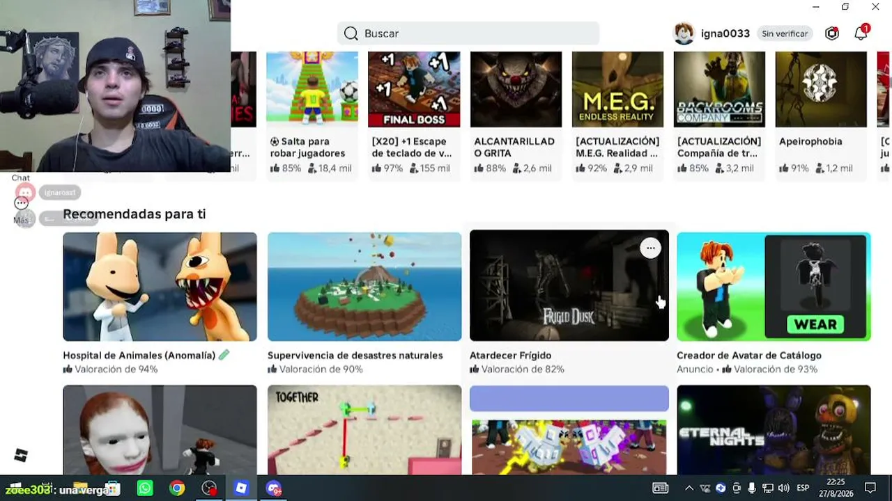Image resolution: width=892 pixels, height=501 pixels.
Task: Click the Apeirophobia title text
Action: [x=810, y=141]
